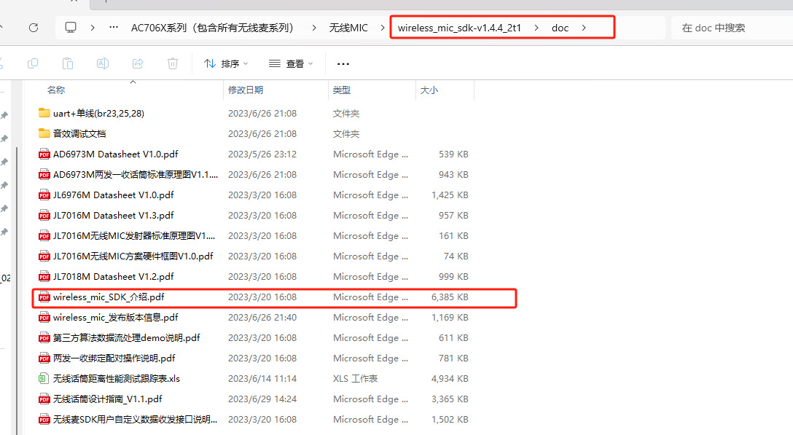This screenshot has width=793, height=435.
Task: Expand chevron after the doc breadcrumb
Action: point(584,28)
